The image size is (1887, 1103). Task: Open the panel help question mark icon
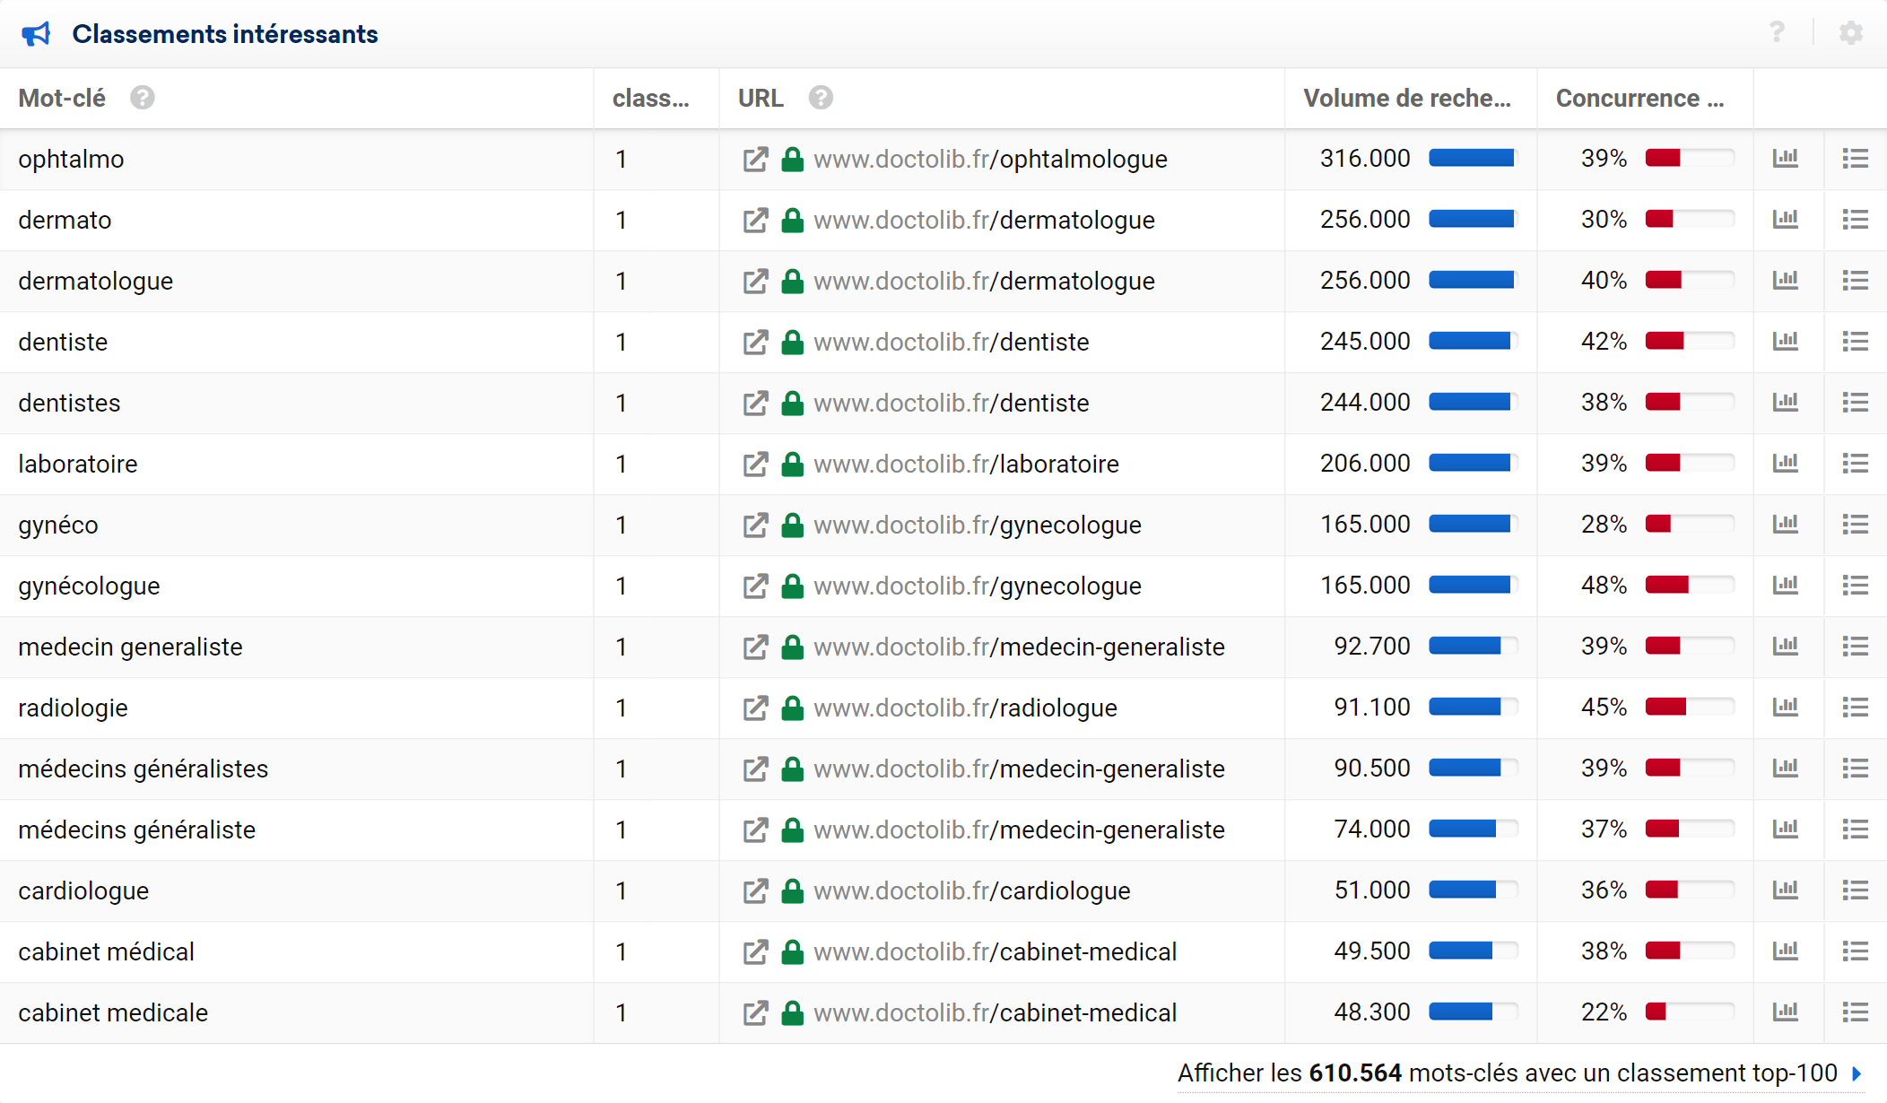[x=1777, y=33]
